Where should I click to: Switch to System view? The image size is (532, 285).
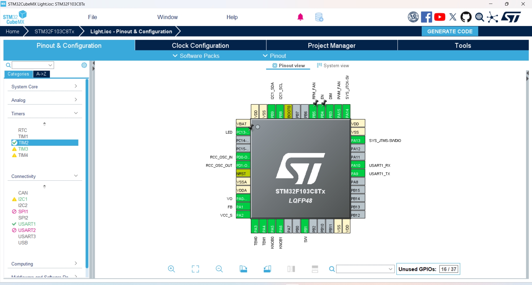point(333,66)
